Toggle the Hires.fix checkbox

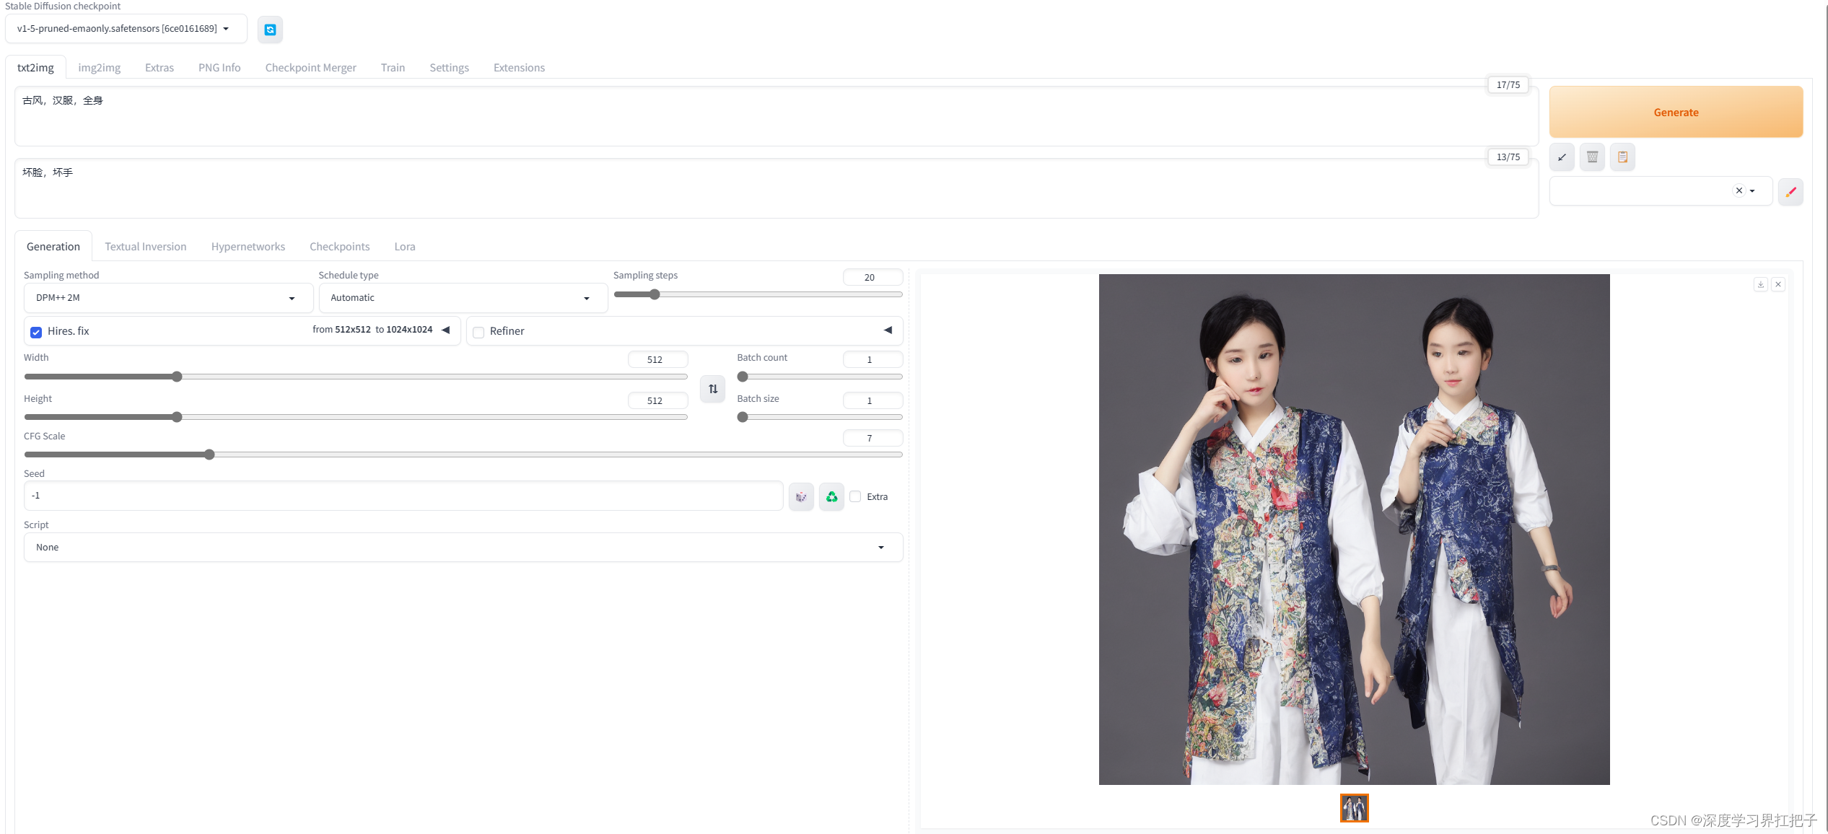click(35, 332)
